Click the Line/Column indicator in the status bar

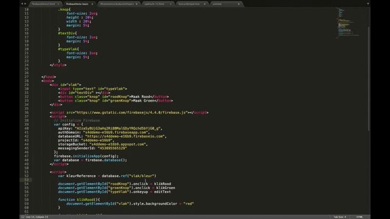click(37, 217)
